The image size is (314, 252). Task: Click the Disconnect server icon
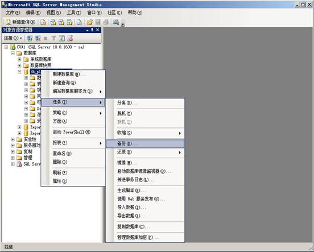pyautogui.click(x=38, y=38)
